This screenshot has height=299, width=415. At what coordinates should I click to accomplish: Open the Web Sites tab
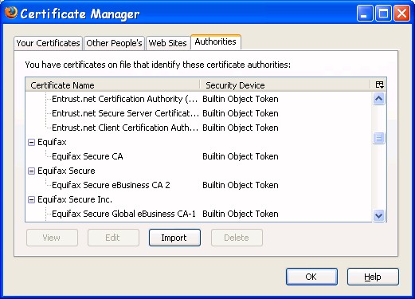point(167,43)
